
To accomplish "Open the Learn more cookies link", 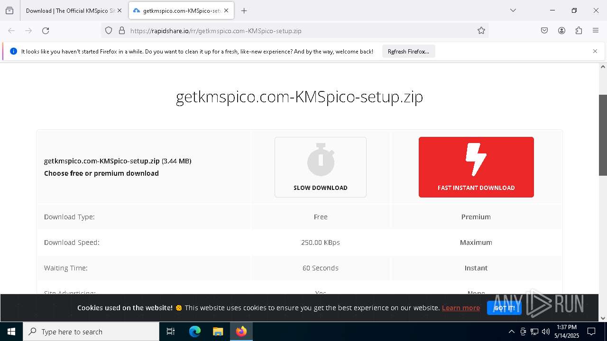I will [461, 308].
